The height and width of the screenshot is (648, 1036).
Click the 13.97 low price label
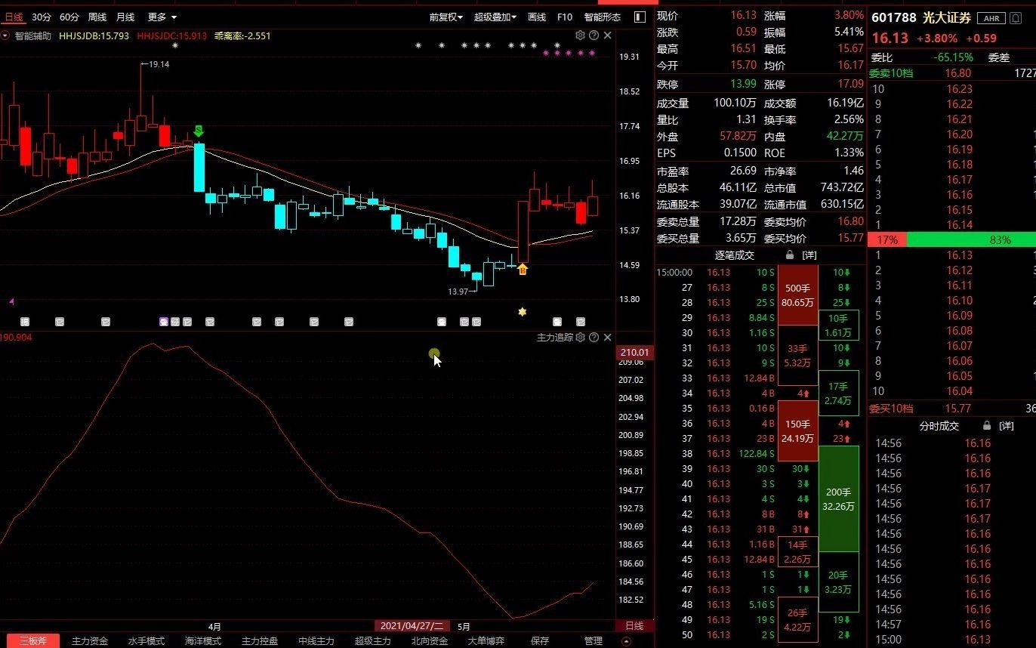click(458, 292)
